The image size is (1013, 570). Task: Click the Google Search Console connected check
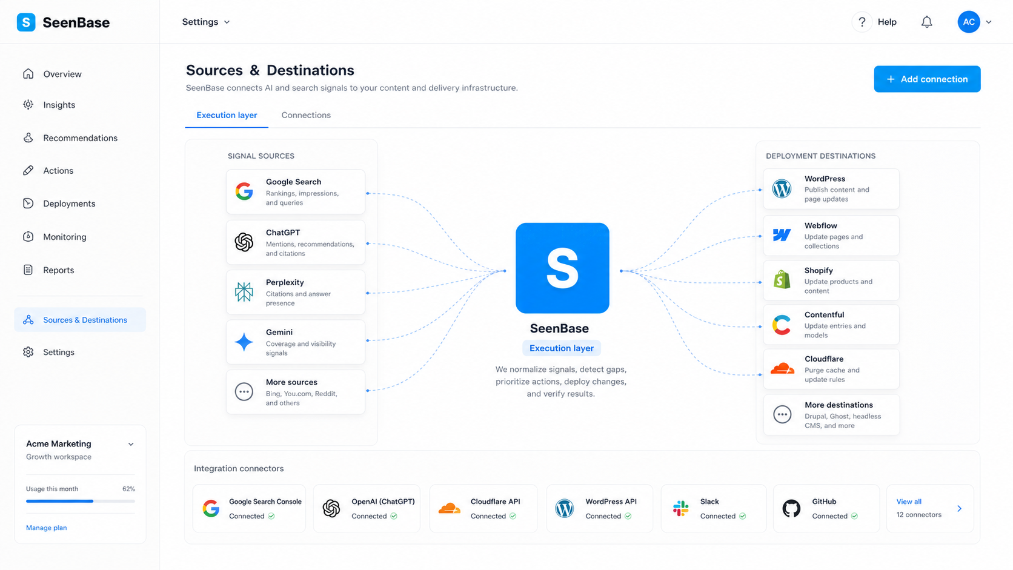271,516
